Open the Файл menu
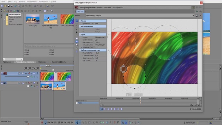Image resolution: width=222 pixels, height=125 pixels. 3,2
